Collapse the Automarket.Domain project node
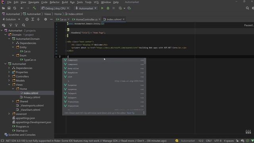The width and height of the screenshot is (254, 143). 9,39
